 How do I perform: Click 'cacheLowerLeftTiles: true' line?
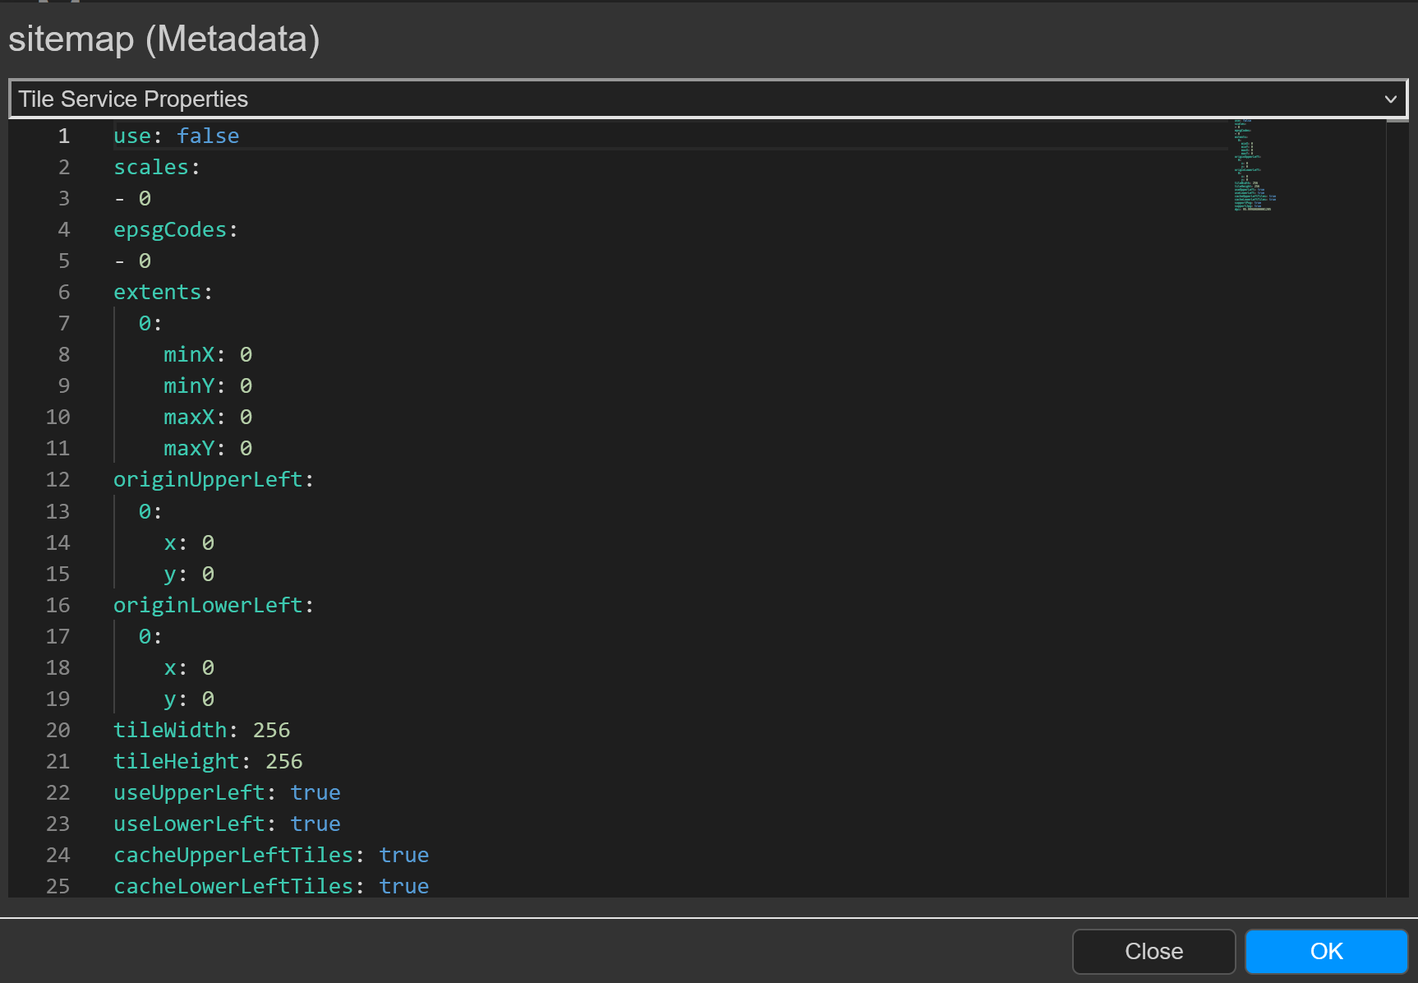click(x=271, y=886)
